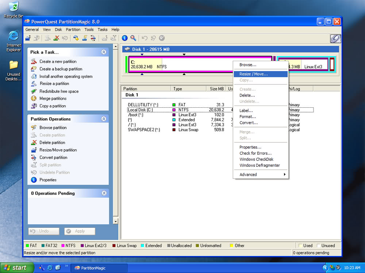Click the Redistribute free space task
The image size is (365, 273).
(x=55, y=91)
